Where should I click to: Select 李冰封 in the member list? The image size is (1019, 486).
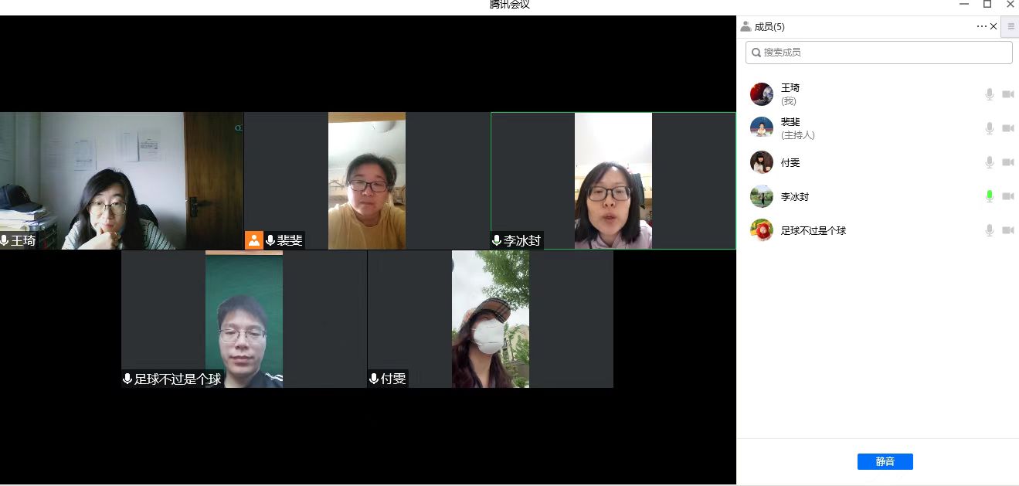tap(795, 196)
